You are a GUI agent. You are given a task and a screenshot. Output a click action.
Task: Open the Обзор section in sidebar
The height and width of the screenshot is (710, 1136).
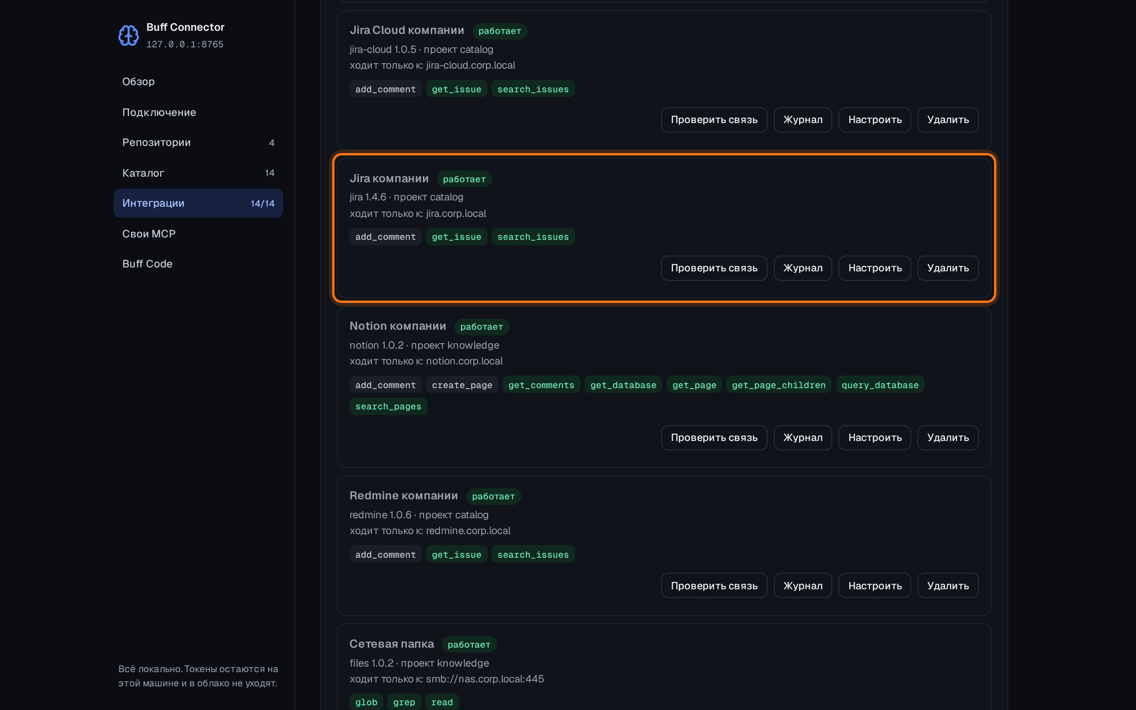[x=198, y=82]
